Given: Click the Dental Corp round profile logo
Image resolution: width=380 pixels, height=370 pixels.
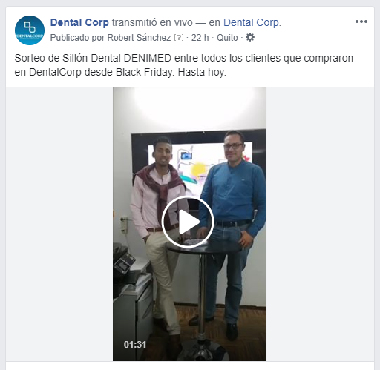Looking at the screenshot, I should (30, 30).
